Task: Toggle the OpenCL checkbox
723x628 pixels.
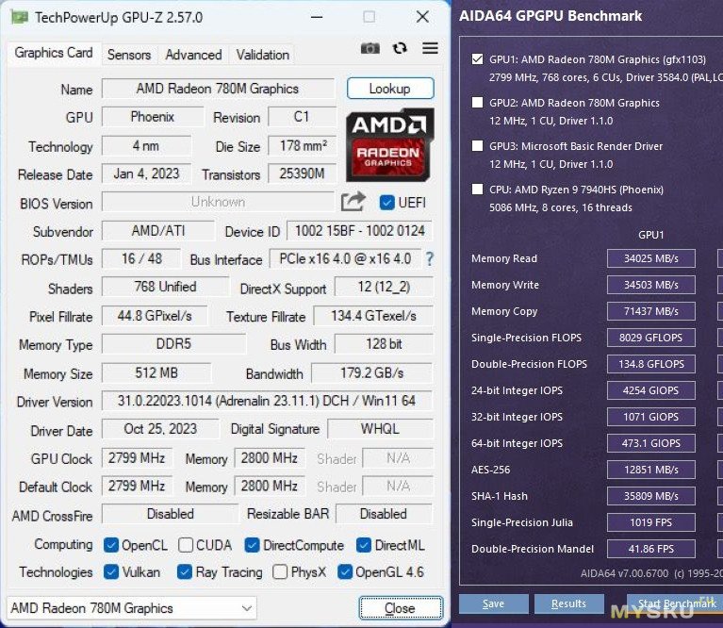Action: (110, 545)
